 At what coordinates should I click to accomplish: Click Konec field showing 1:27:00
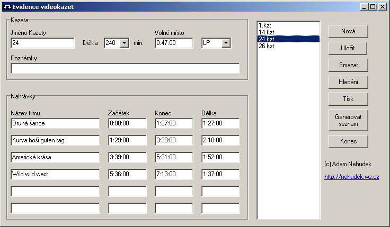(x=174, y=123)
